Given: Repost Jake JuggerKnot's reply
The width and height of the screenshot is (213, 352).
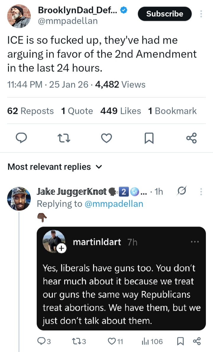Looking at the screenshot, I should pos(79,341).
